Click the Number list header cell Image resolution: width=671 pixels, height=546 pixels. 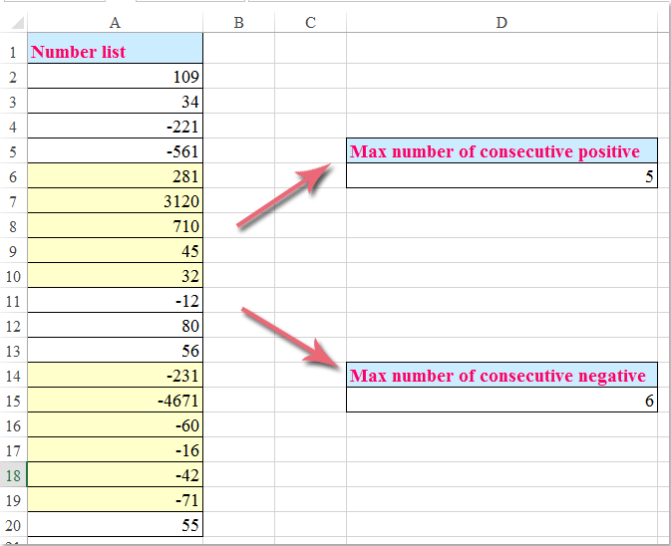(116, 52)
